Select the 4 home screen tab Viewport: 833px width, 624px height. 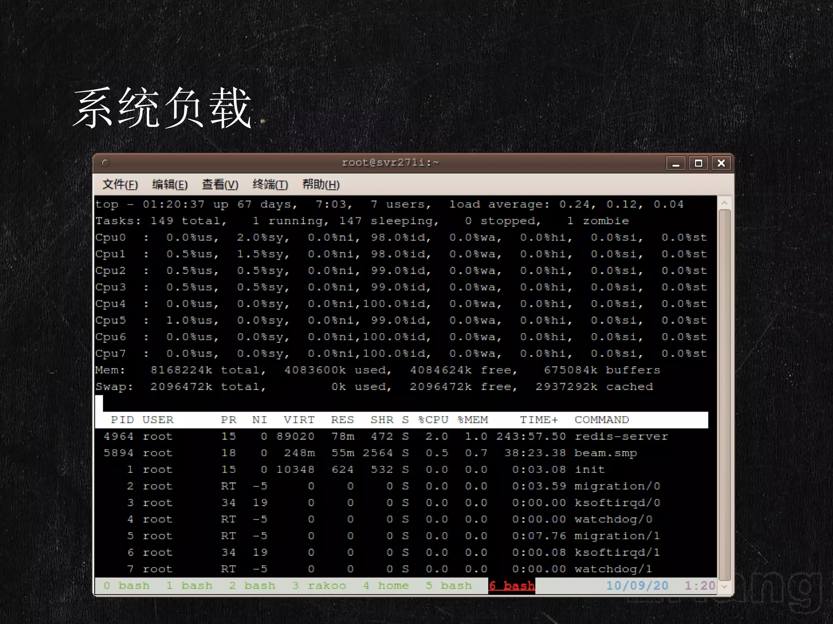pos(386,586)
